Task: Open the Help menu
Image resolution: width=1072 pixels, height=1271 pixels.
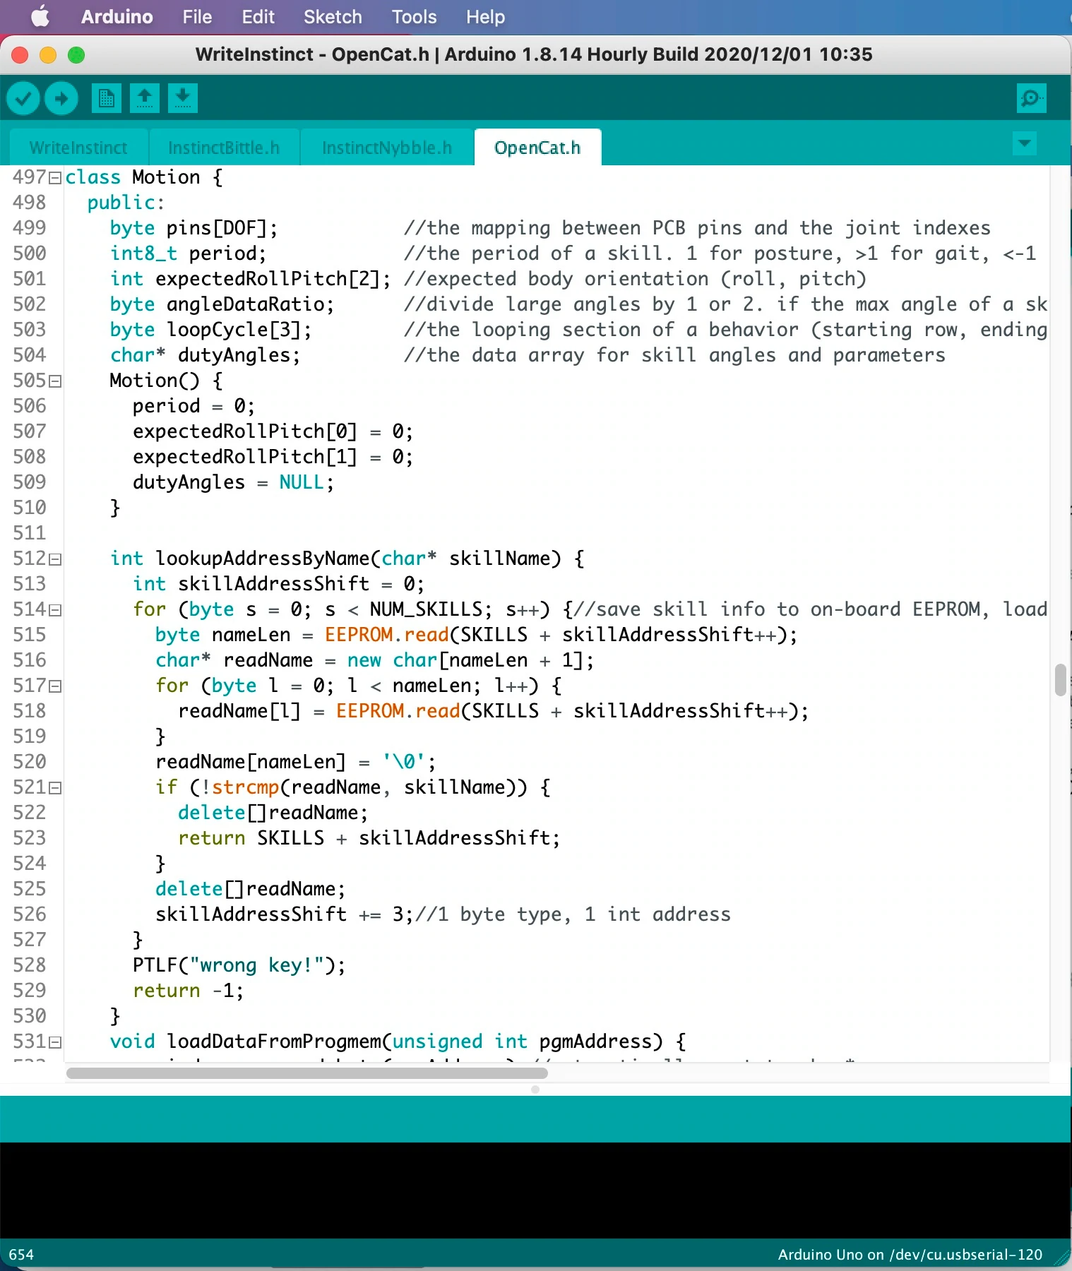Action: [485, 17]
